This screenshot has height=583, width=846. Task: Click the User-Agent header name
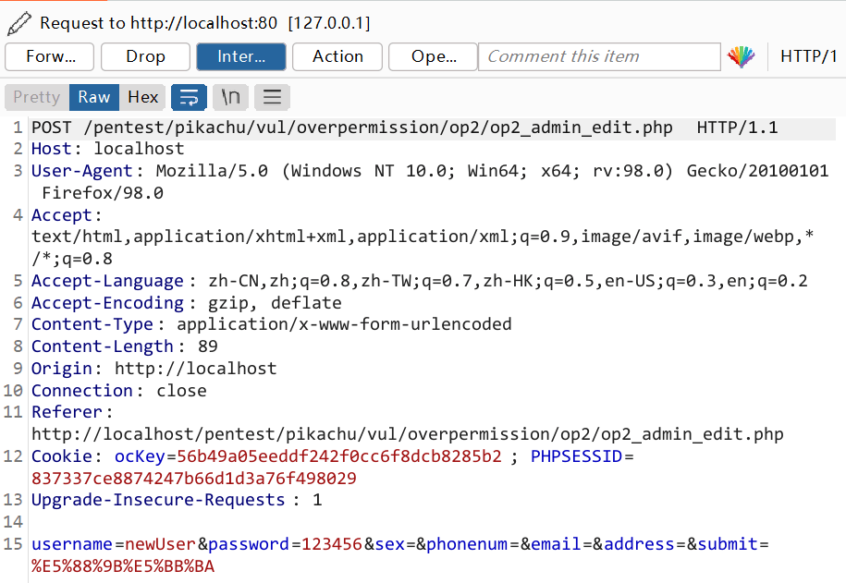(82, 171)
